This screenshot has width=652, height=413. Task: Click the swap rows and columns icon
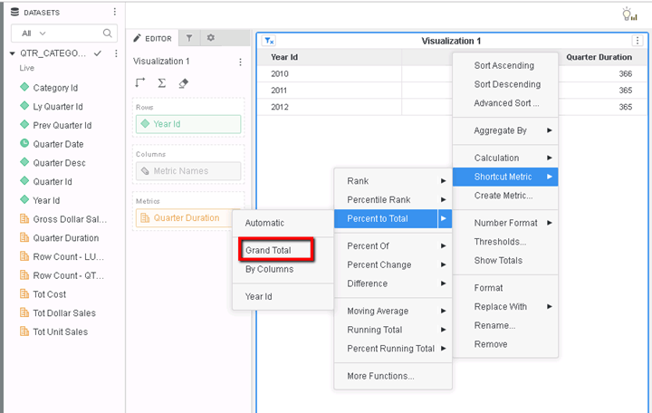[x=140, y=82]
